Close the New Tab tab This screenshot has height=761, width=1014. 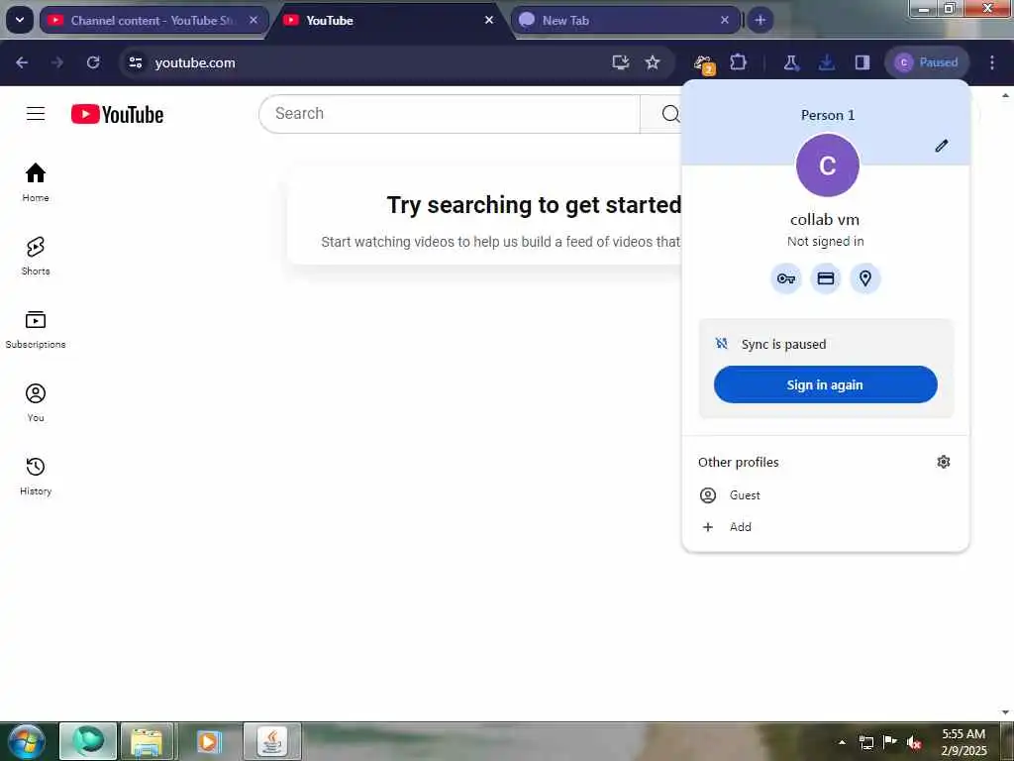[x=725, y=20]
